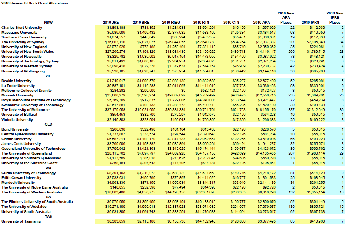Screen dimensions: 346x227
Task: Select the 'University of Western Sydney' row label
Action: pos(27,66)
